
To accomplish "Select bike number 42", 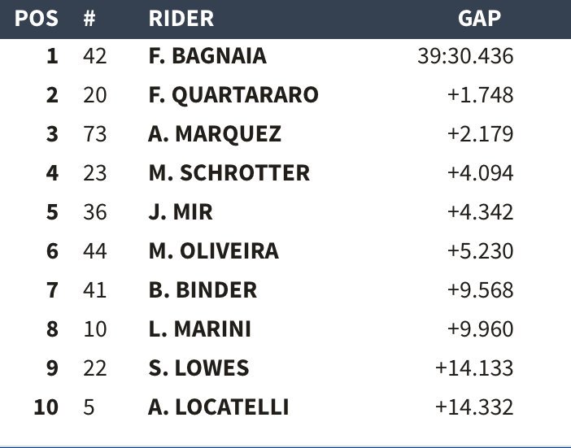I will [95, 57].
